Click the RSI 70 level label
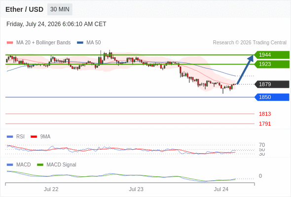This screenshot has width=291, height=197. 262,145
